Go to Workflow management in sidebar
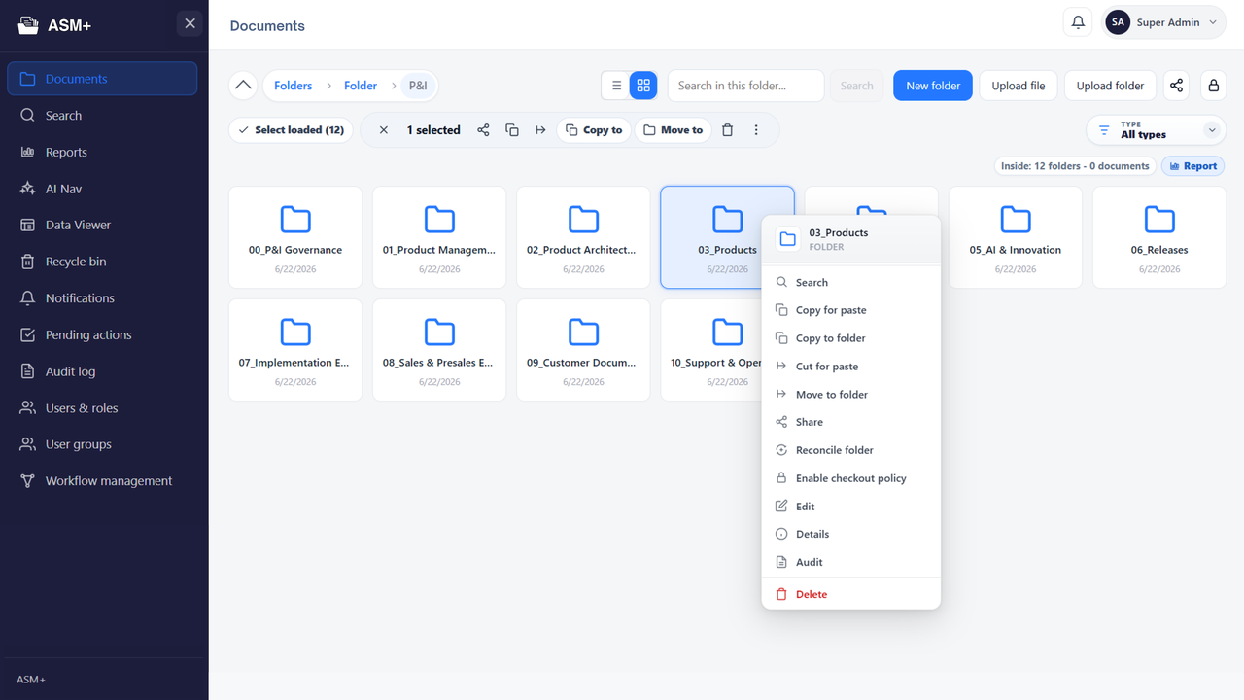Image resolution: width=1244 pixels, height=700 pixels. (x=102, y=481)
